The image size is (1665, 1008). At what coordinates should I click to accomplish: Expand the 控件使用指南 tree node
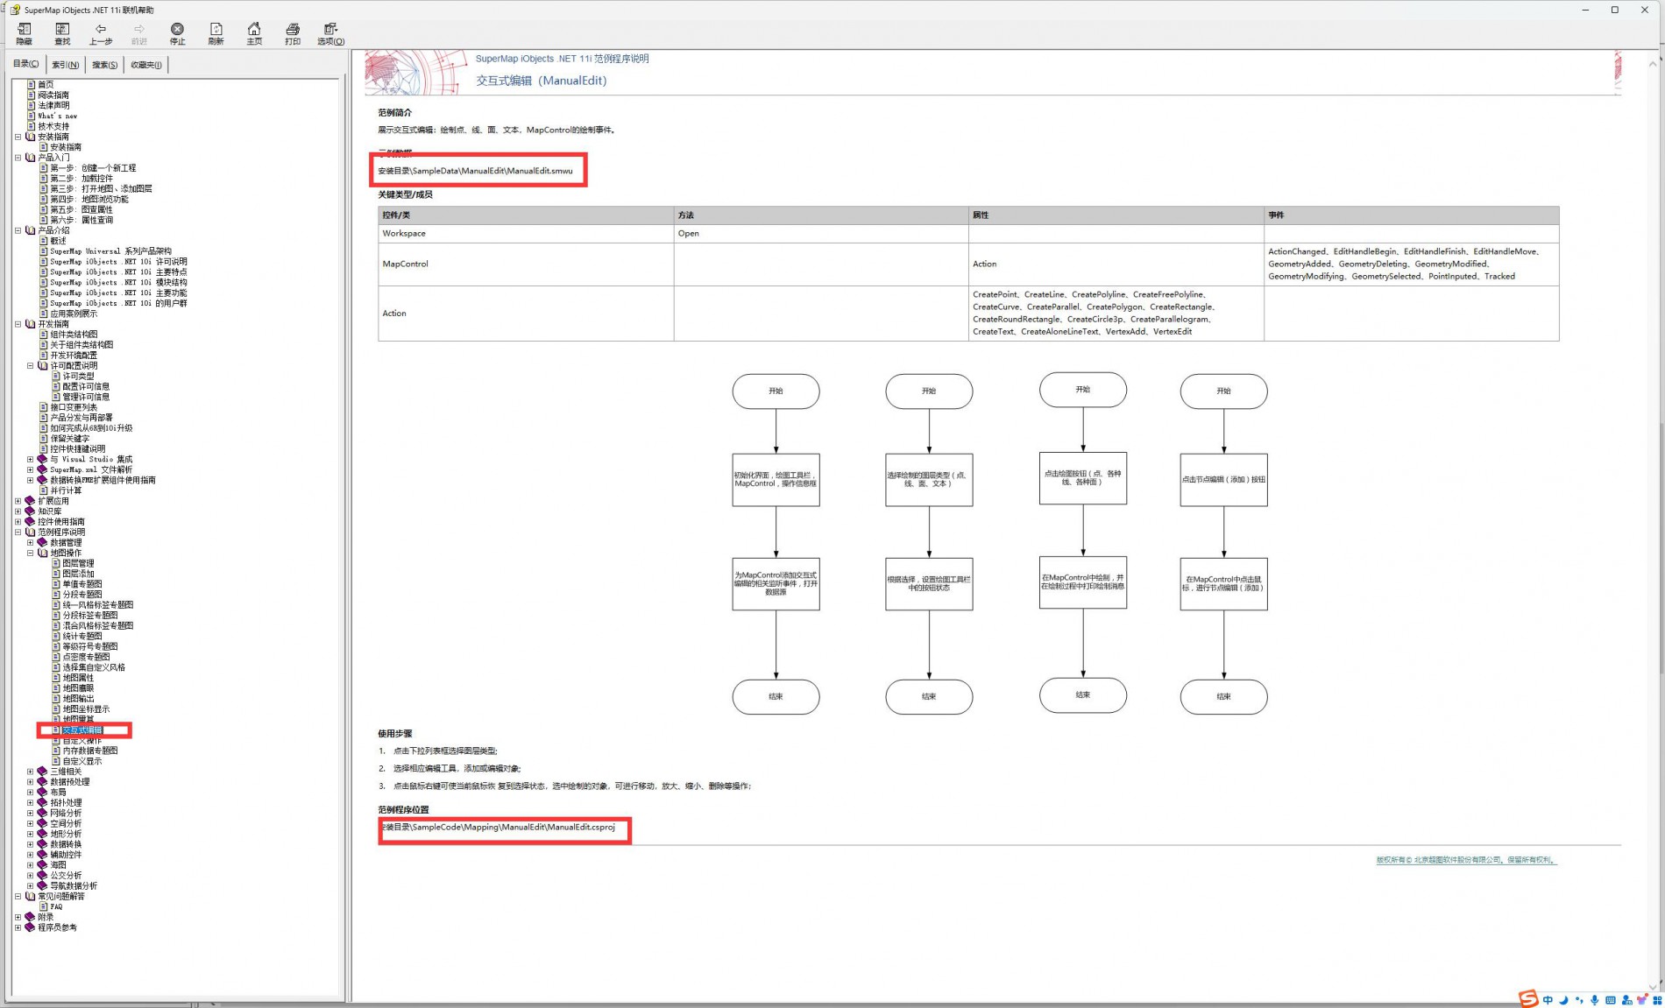(x=18, y=522)
